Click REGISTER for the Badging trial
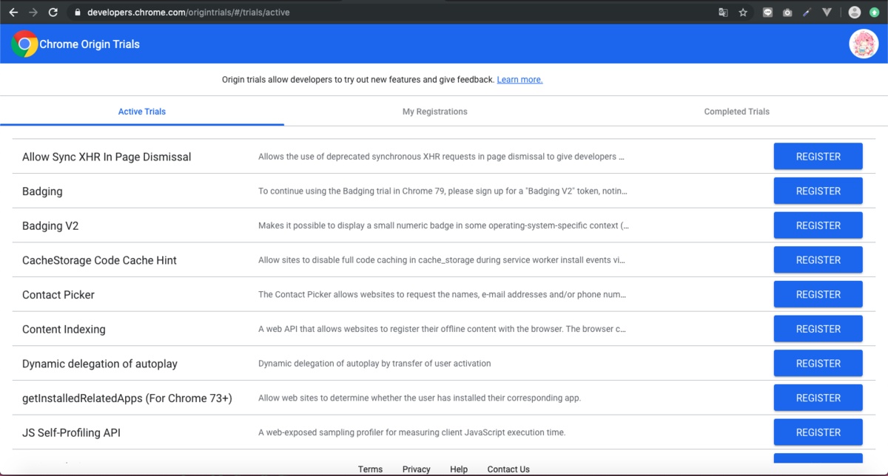This screenshot has height=476, width=888. (x=818, y=191)
